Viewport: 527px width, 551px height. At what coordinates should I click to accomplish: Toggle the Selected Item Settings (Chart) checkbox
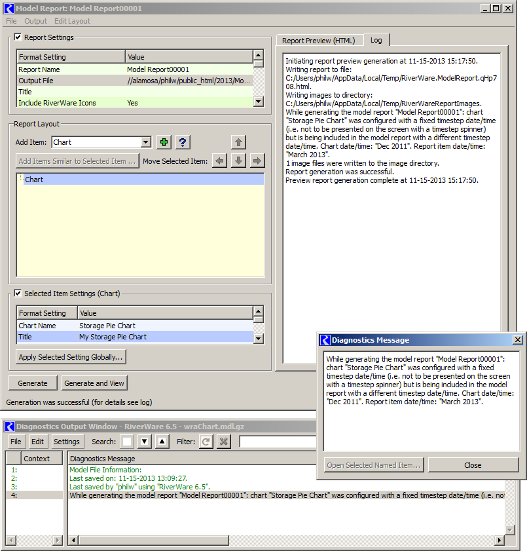pyautogui.click(x=18, y=293)
